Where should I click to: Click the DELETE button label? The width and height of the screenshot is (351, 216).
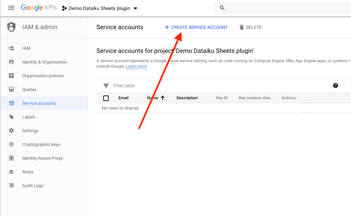coord(254,27)
